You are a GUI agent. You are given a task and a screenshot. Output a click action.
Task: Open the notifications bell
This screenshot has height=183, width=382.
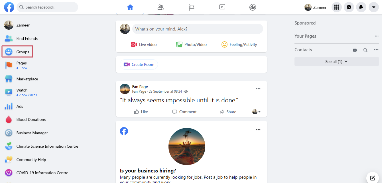click(x=361, y=7)
